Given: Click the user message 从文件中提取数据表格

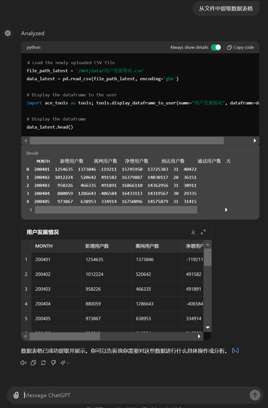Looking at the screenshot, I should pos(226,9).
